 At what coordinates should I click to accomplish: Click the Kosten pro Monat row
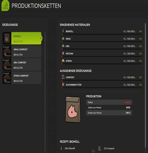109,113
